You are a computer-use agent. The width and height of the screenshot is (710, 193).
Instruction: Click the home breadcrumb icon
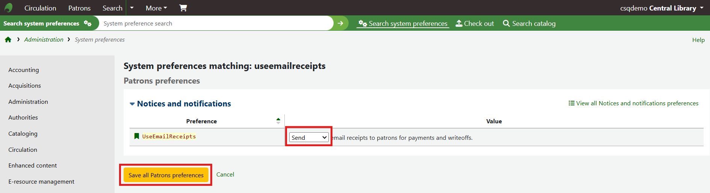click(8, 40)
